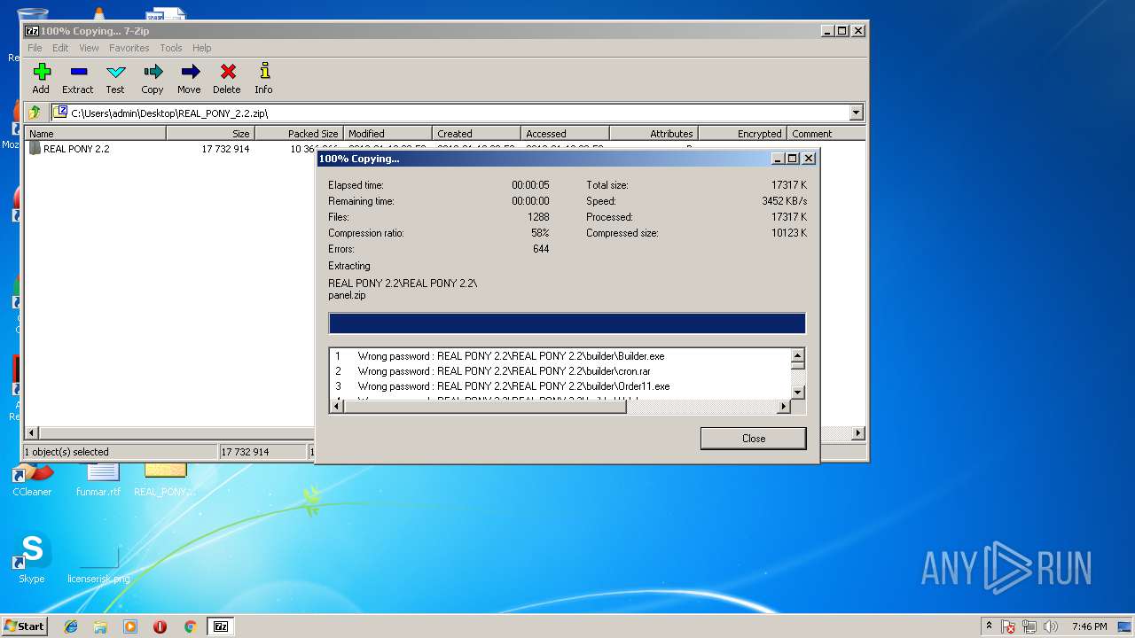Sort by Attributes column header

point(654,134)
